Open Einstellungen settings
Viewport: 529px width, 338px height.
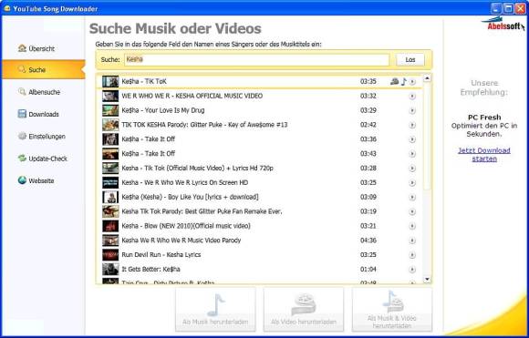42,136
